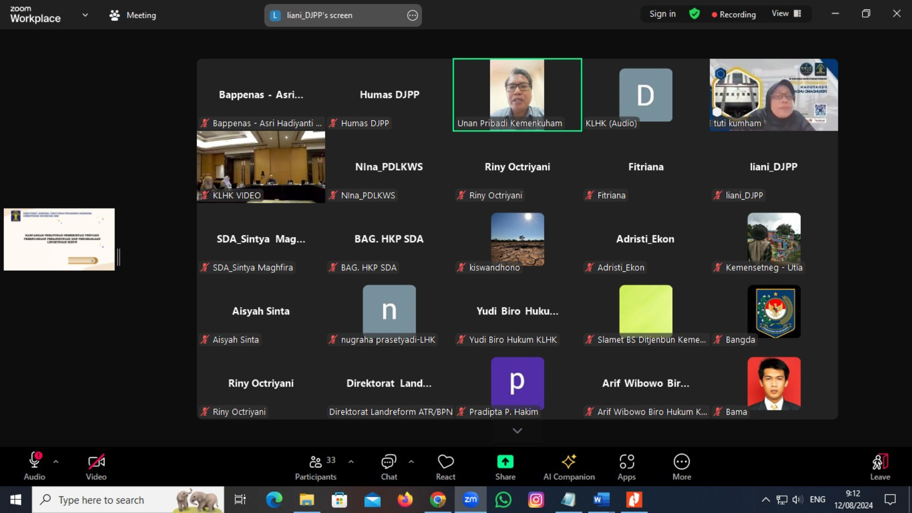912x513 pixels.
Task: Expand chat options arrow
Action: [411, 462]
